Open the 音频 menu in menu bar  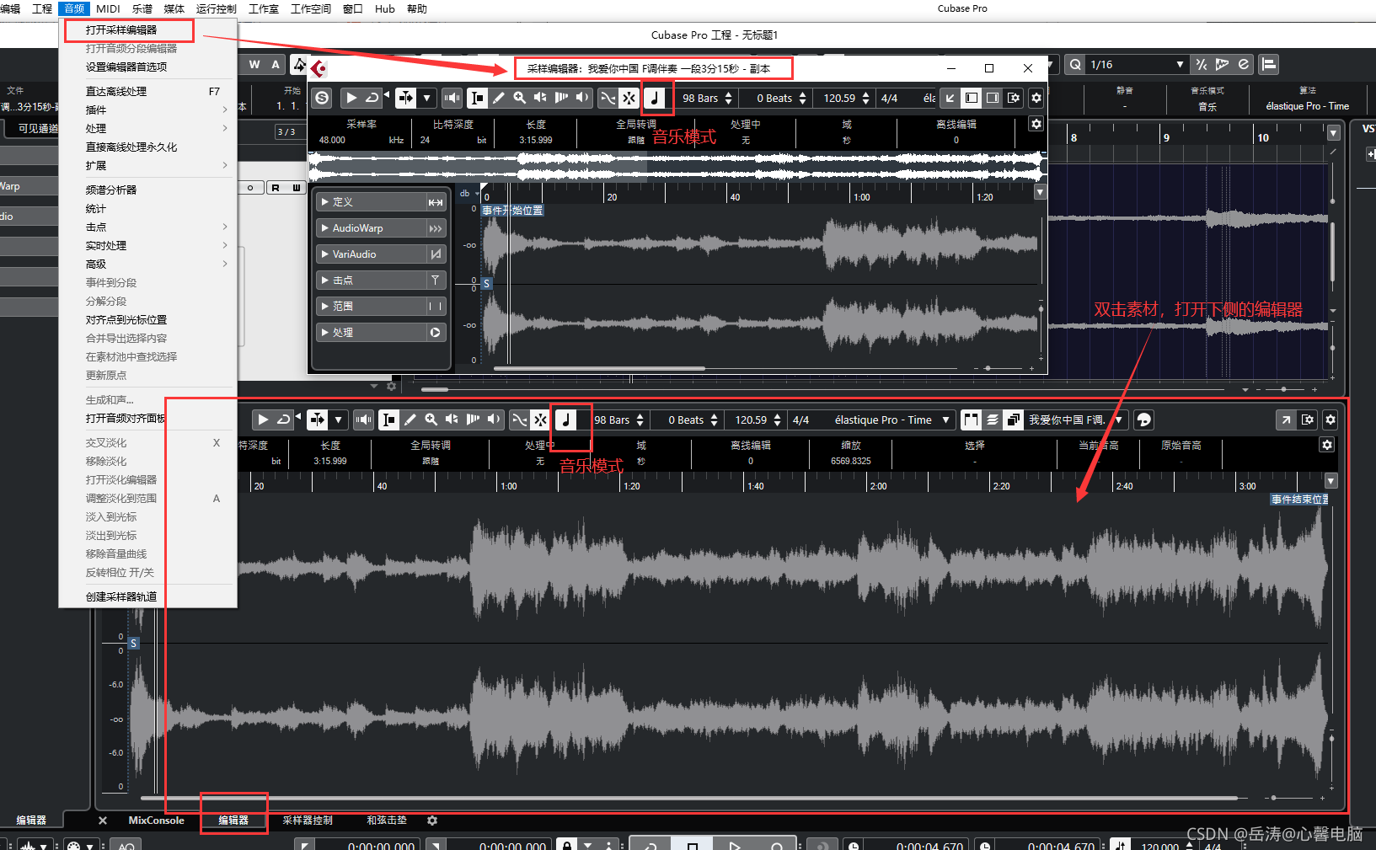[x=74, y=8]
